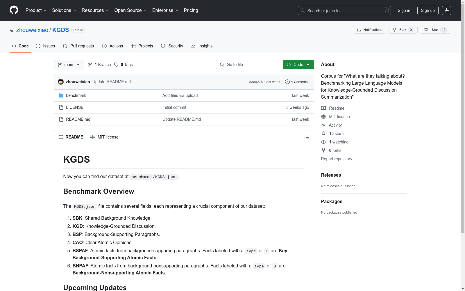Click zhouweixiao avatar in commit row
465x291 pixels.
coord(61,82)
